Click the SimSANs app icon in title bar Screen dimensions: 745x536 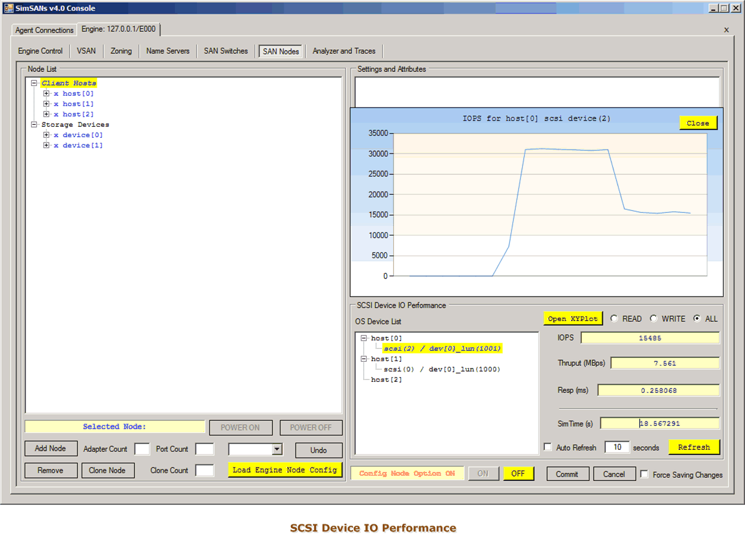8,8
